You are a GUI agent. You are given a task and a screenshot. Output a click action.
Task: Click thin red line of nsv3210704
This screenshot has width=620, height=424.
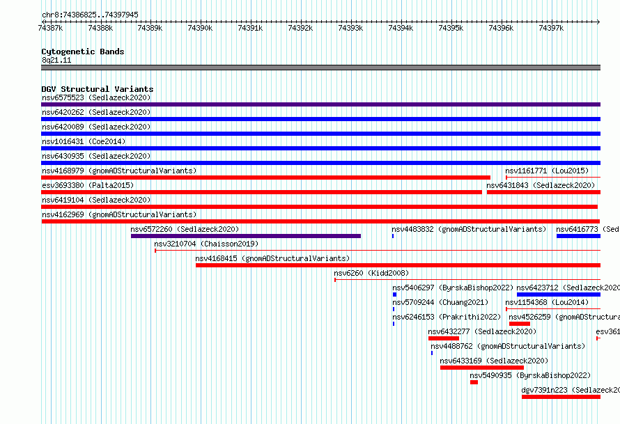coord(378,251)
